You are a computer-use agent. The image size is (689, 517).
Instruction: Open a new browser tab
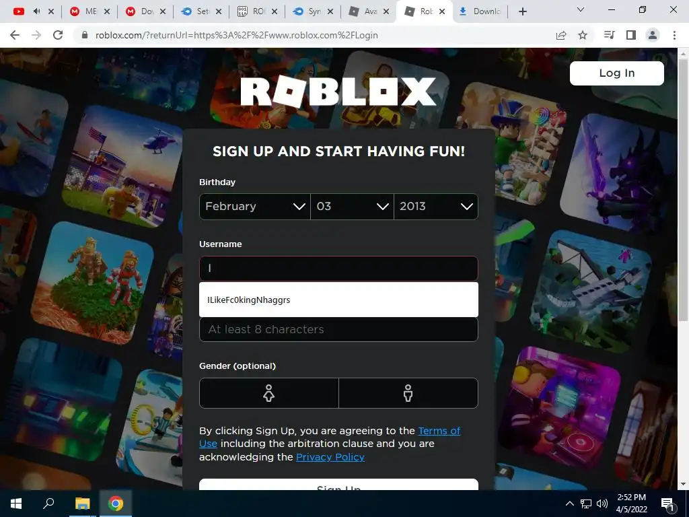coord(522,11)
